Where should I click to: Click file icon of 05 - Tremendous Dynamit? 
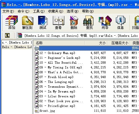pos(37,87)
